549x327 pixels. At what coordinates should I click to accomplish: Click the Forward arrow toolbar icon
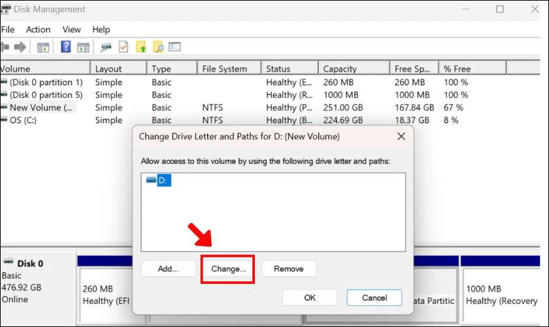pyautogui.click(x=20, y=46)
